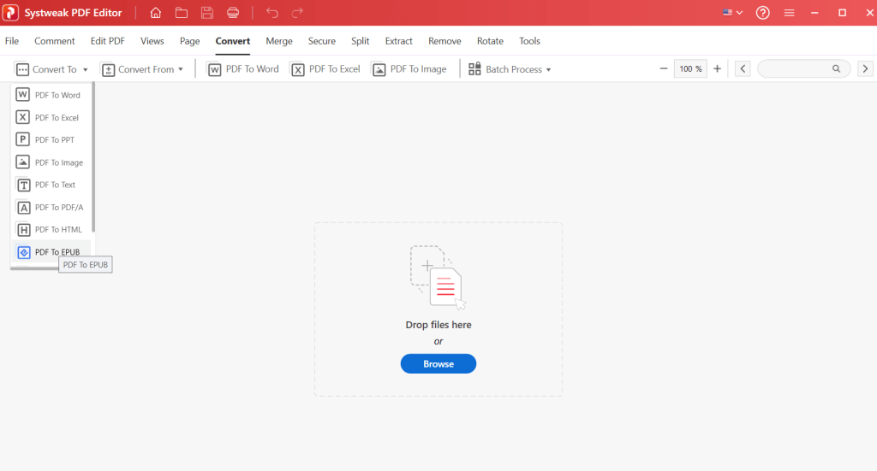Screen dimensions: 877x471
Task: Choose PDF To Word in dropdown list
Action: click(x=51, y=95)
